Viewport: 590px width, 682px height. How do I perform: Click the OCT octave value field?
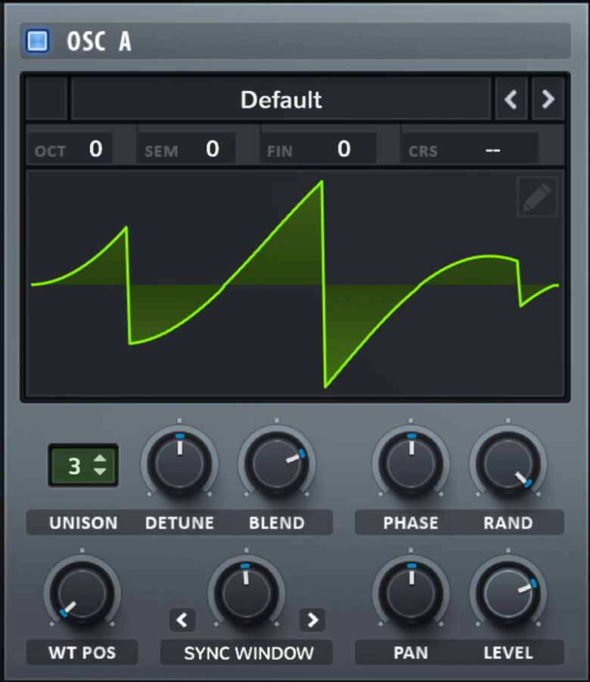[x=70, y=149]
